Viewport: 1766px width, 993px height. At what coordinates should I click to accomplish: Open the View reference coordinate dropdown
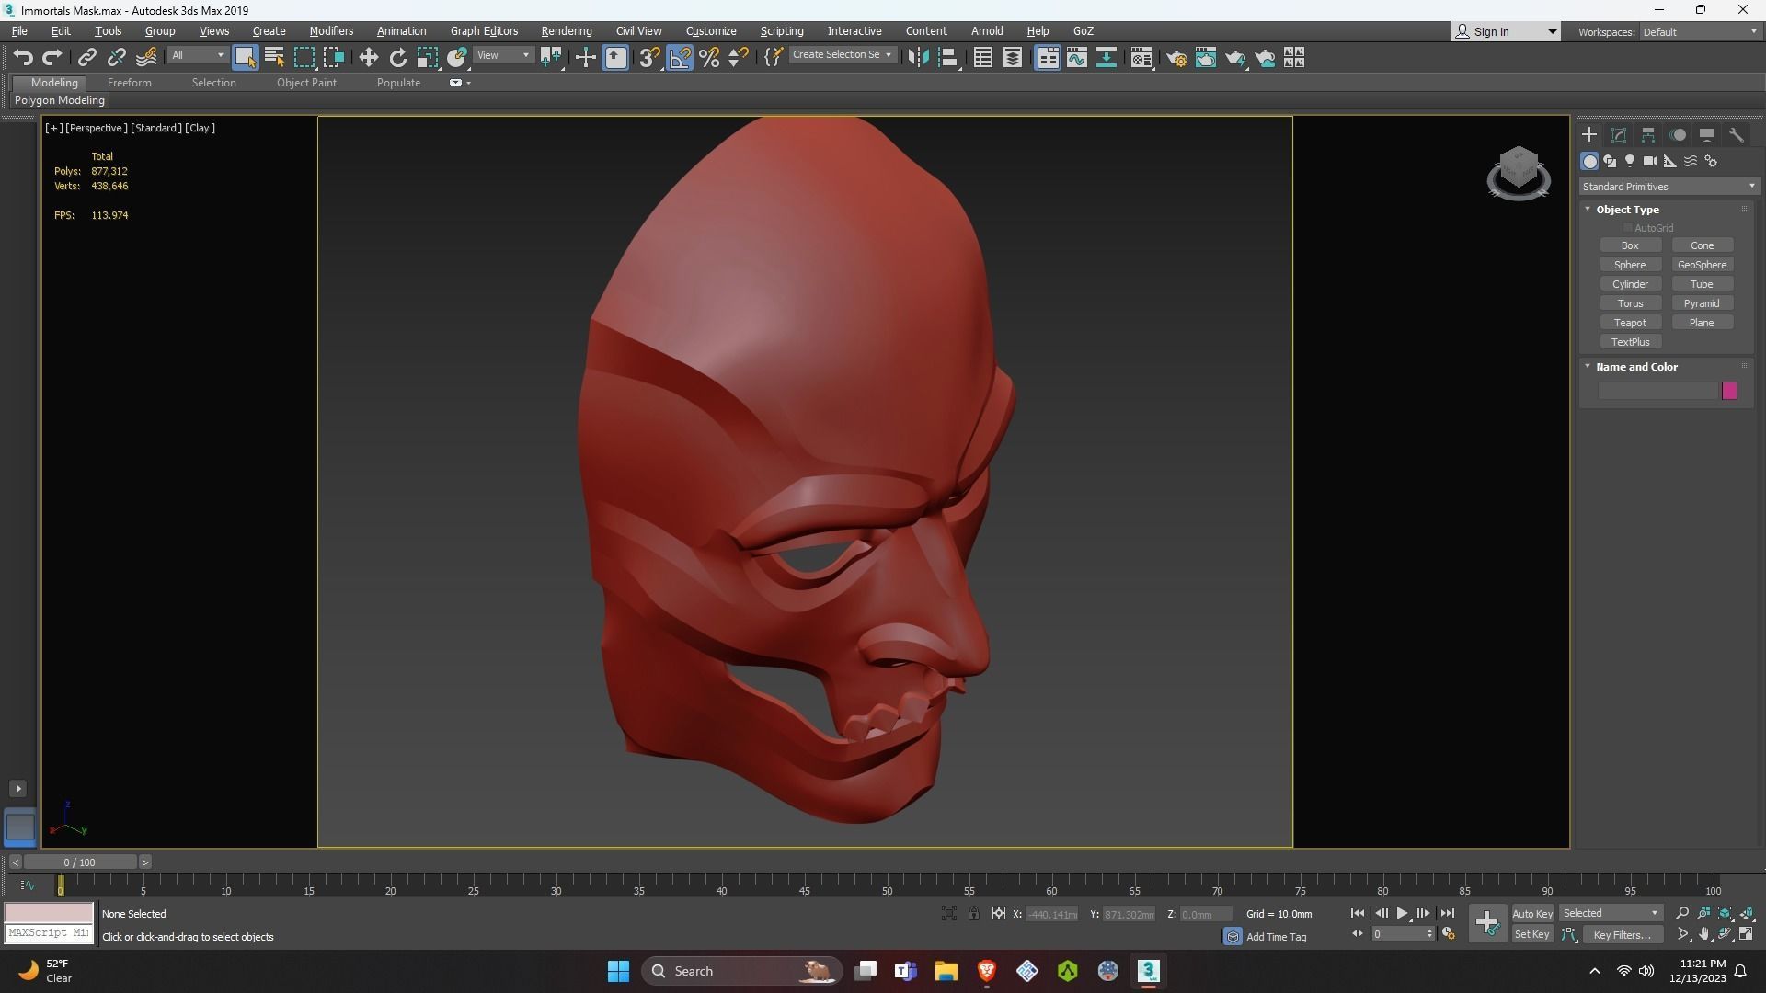503,56
